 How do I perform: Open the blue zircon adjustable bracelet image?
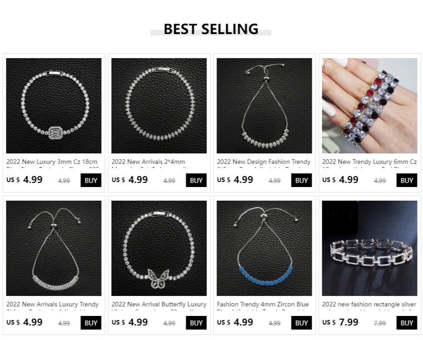pyautogui.click(x=264, y=248)
